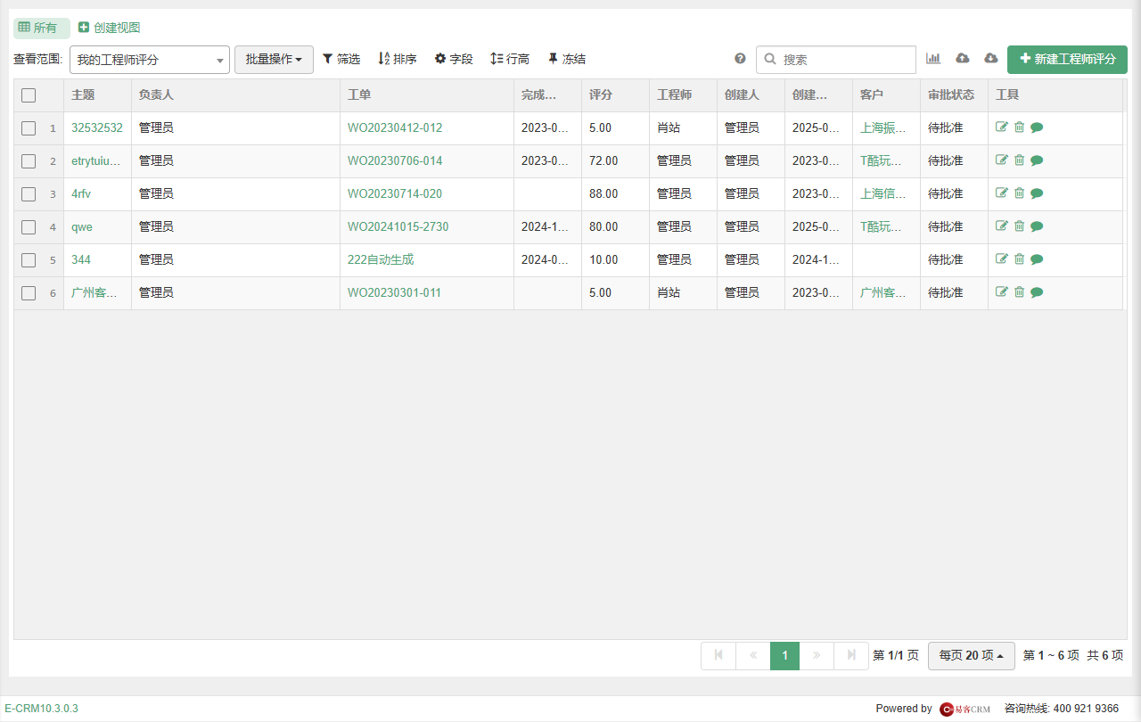This screenshot has height=722, width=1141.
Task: Open comment bubble icon for row 4rfv
Action: [x=1037, y=193]
